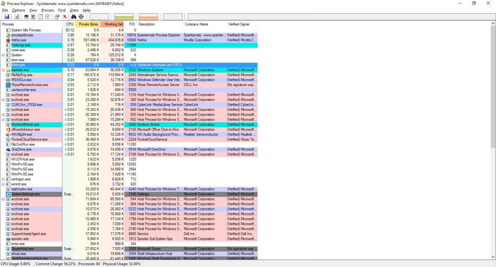
Task: Collapse svchost.exe node with PID 544
Action: 3,199
